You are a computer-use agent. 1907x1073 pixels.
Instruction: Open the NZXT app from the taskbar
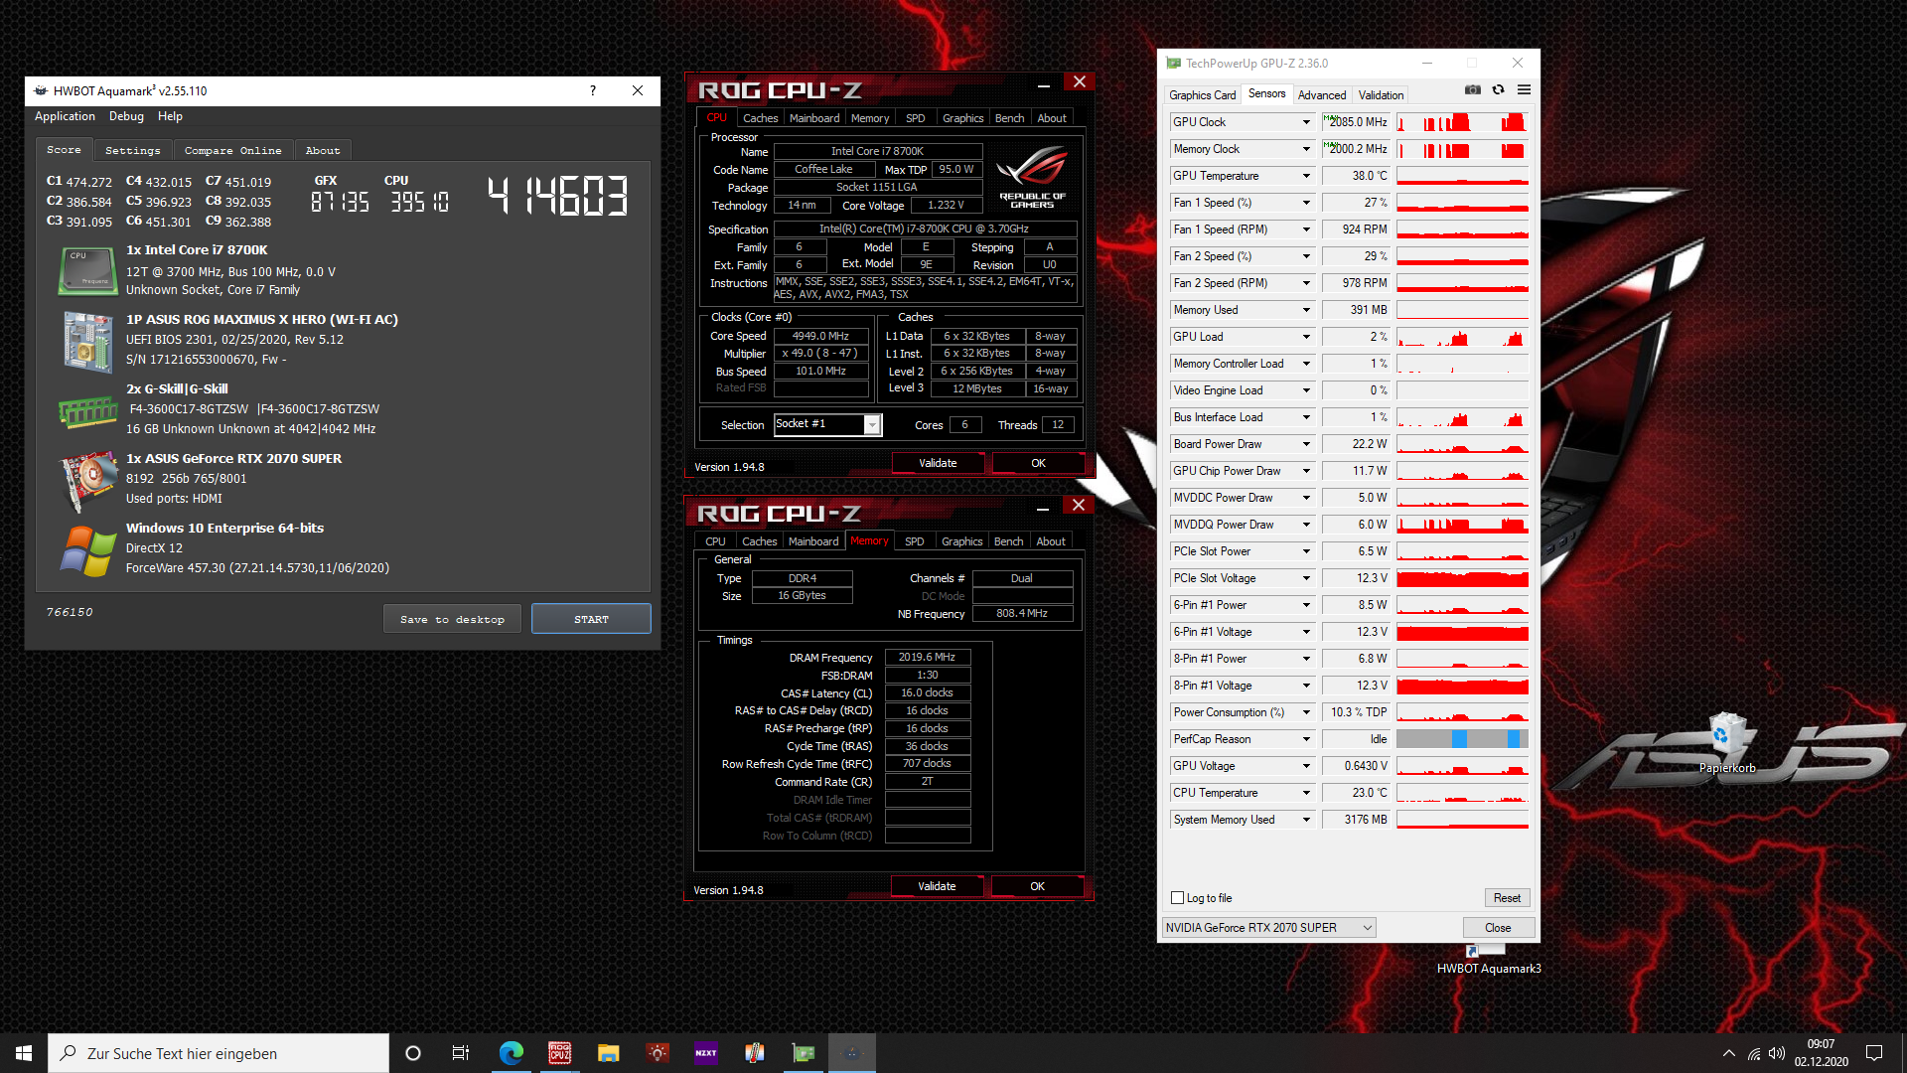[706, 1053]
